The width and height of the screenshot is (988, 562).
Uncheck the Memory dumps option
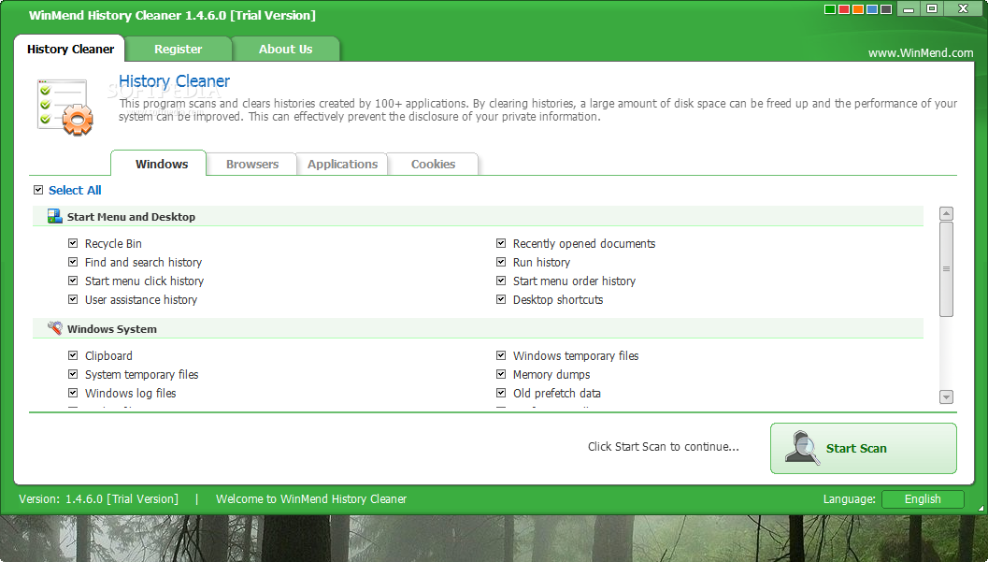[x=501, y=374]
